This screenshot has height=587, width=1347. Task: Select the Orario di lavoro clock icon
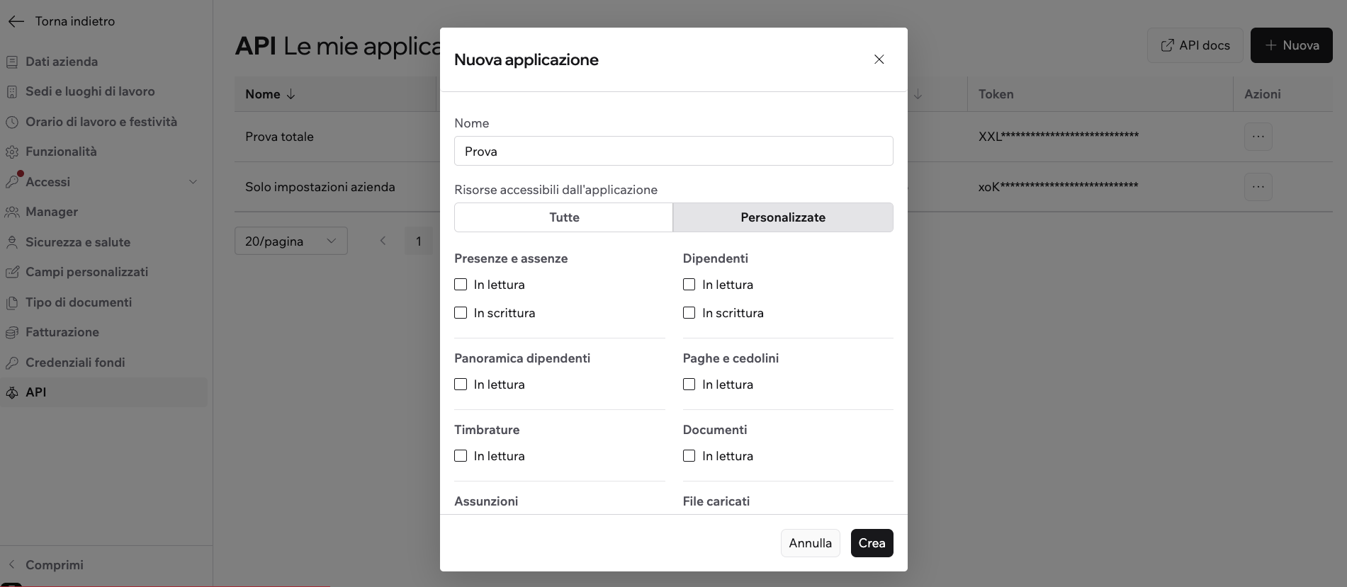[x=12, y=122]
